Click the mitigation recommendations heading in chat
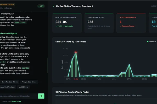 point(9,34)
